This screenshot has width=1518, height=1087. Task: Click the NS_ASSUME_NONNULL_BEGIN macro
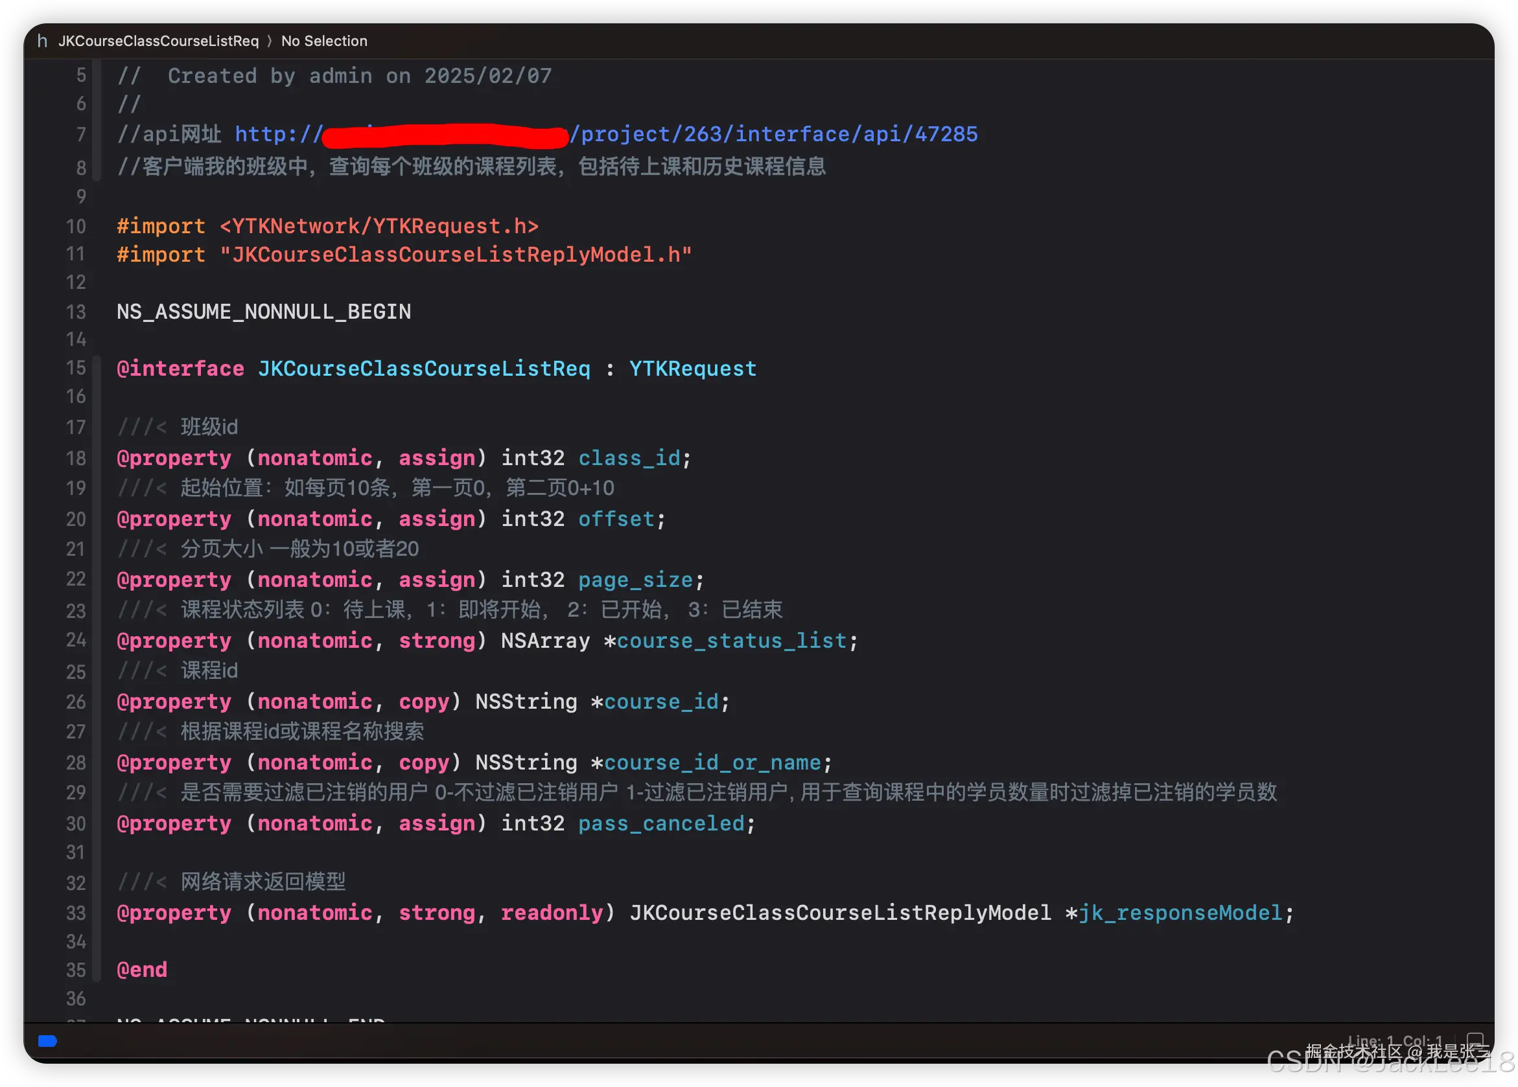click(x=264, y=312)
